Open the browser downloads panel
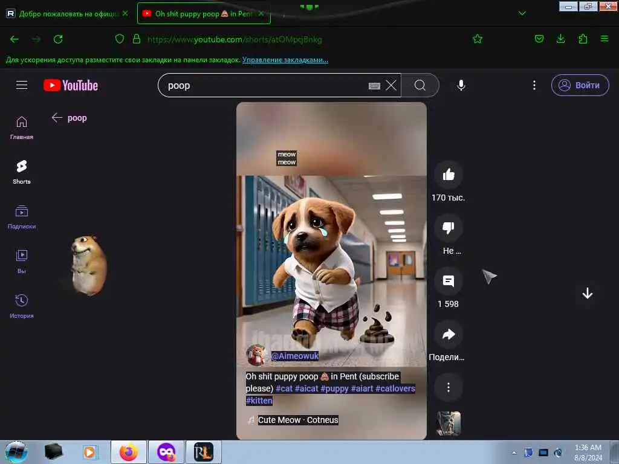 click(x=560, y=39)
